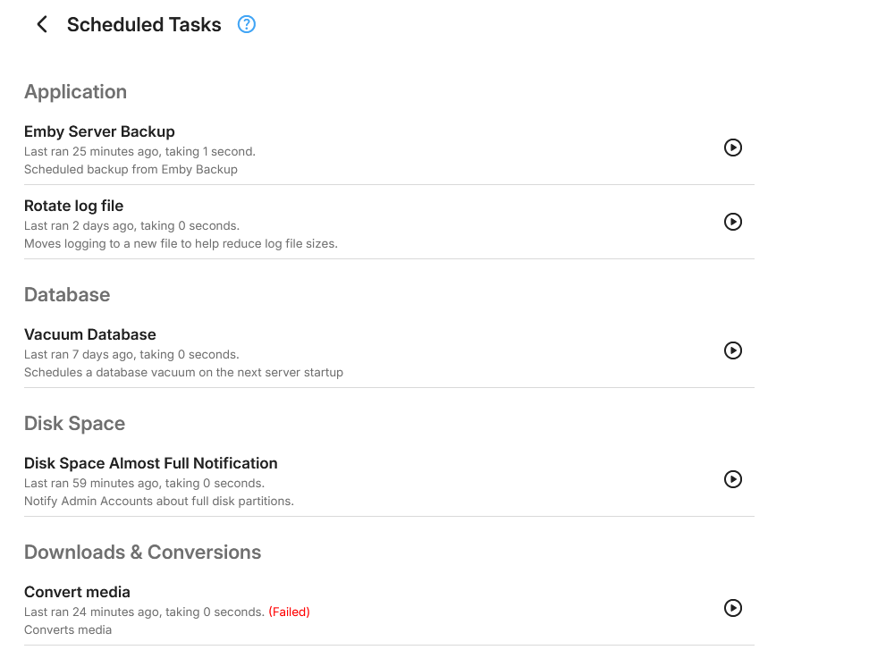Run the Emby Server Backup task
Image resolution: width=869 pixels, height=650 pixels.
733,148
